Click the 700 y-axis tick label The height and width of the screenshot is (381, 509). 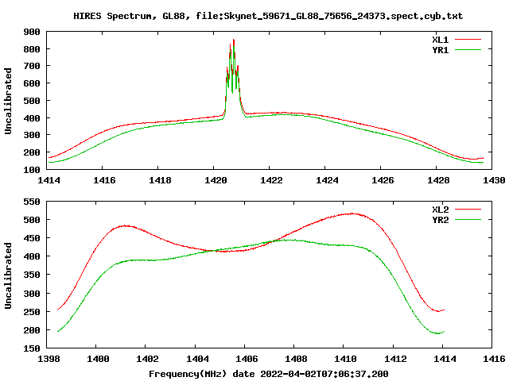32,67
